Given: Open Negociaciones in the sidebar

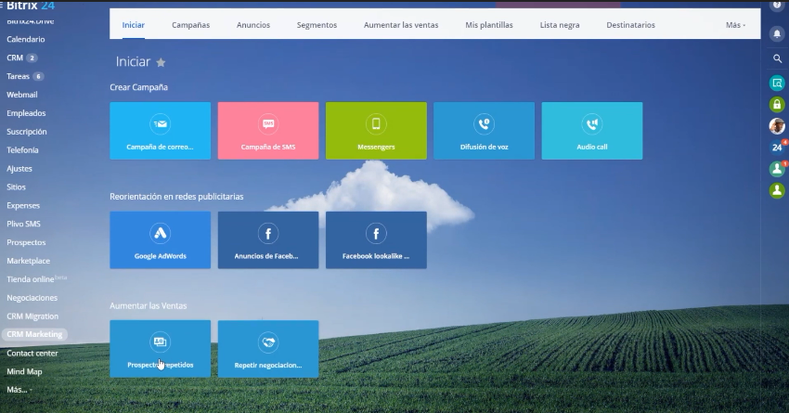Looking at the screenshot, I should tap(32, 298).
